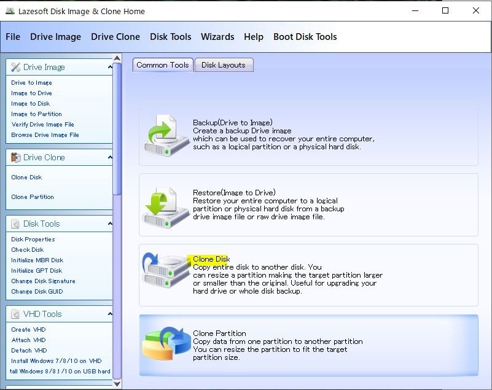
Task: Click the Drive Image panel header icon
Action: (15, 67)
